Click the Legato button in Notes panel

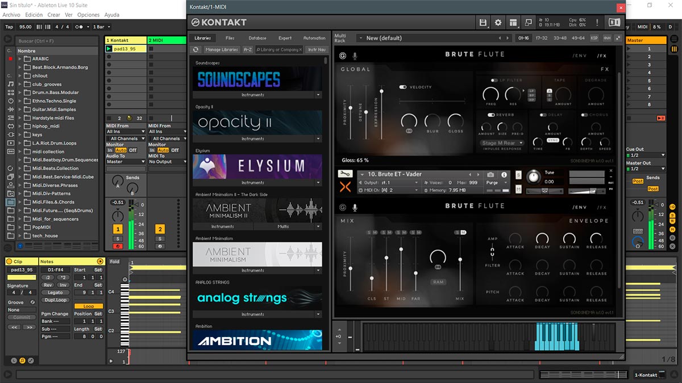[x=55, y=292]
